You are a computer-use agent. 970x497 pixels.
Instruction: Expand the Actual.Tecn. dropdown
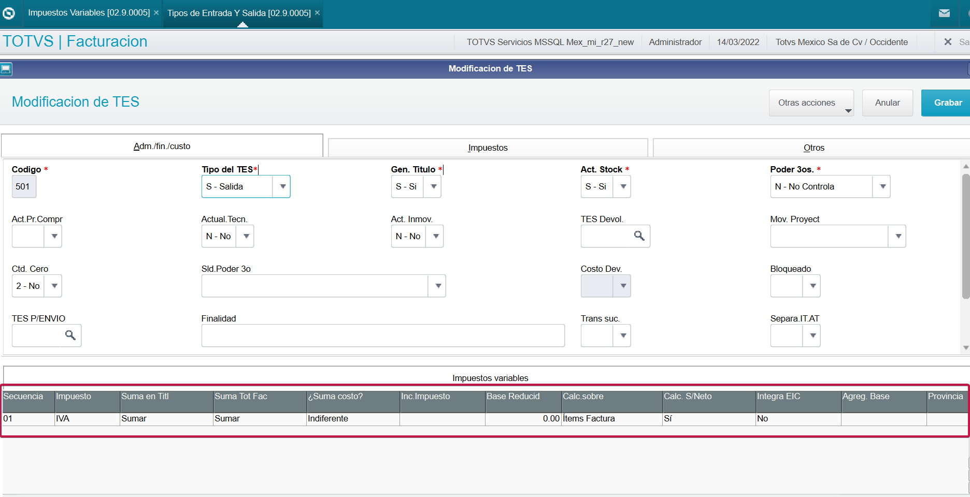point(246,236)
